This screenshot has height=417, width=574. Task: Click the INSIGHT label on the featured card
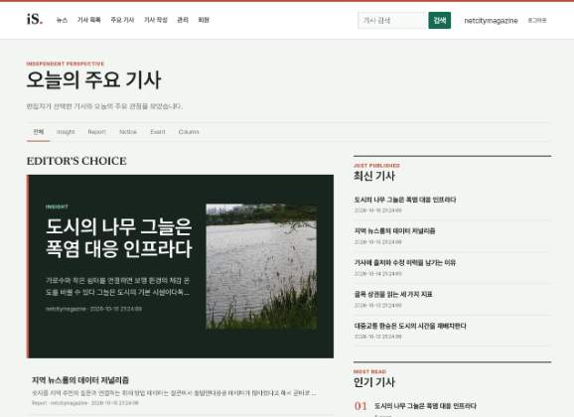click(57, 207)
